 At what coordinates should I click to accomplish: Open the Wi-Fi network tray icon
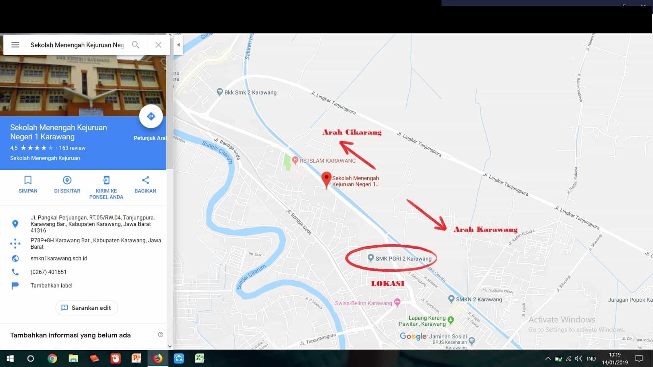[569, 359]
